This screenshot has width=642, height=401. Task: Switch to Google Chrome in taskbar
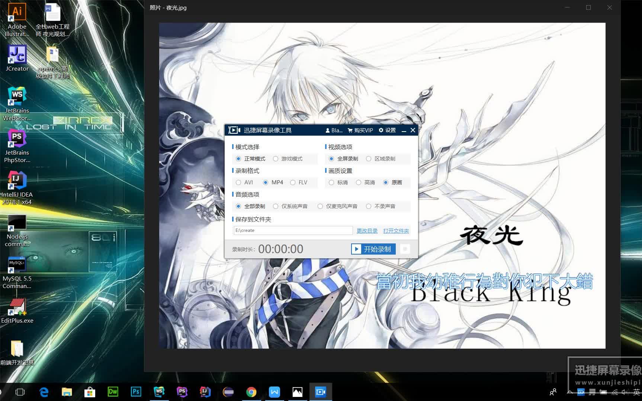point(251,392)
